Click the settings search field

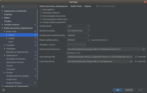click(19, 6)
